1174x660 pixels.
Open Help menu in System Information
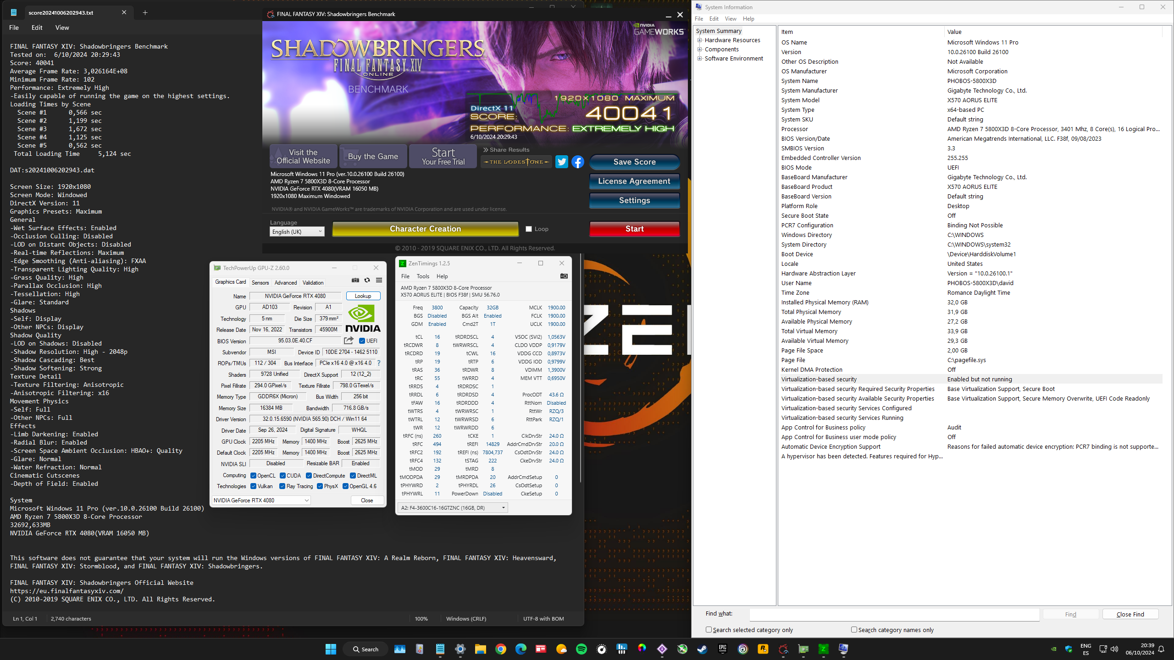[x=748, y=19]
